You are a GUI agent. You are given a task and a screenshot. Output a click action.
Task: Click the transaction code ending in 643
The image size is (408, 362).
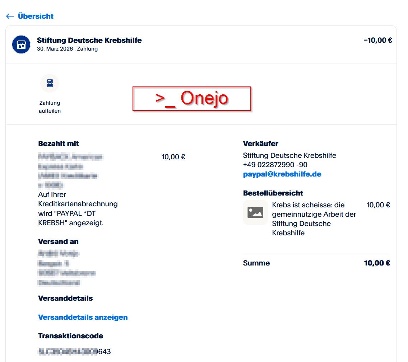74,352
